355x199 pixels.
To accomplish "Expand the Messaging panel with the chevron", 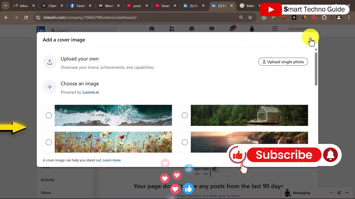I will [x=347, y=193].
